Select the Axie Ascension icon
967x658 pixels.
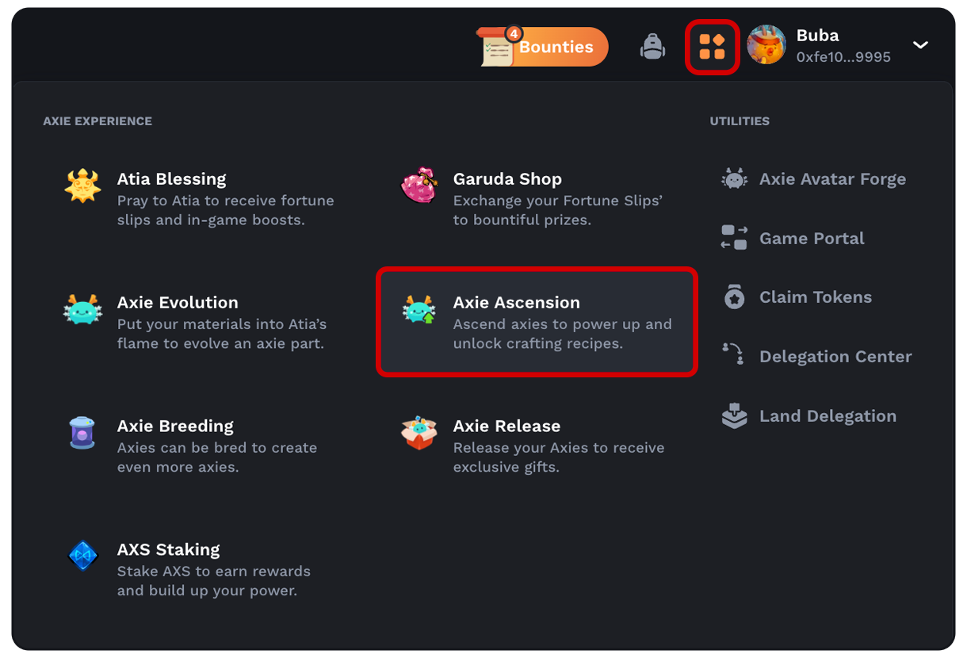tap(419, 308)
